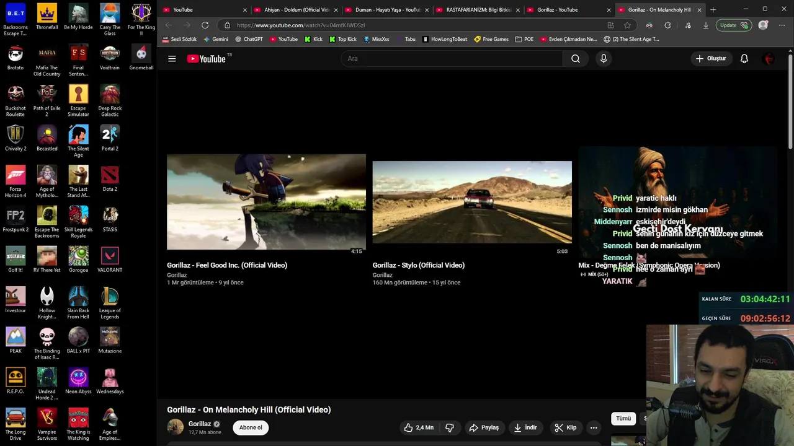Open YouTube notifications bell

point(744,59)
